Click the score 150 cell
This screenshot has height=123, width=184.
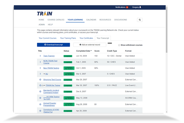96,56
